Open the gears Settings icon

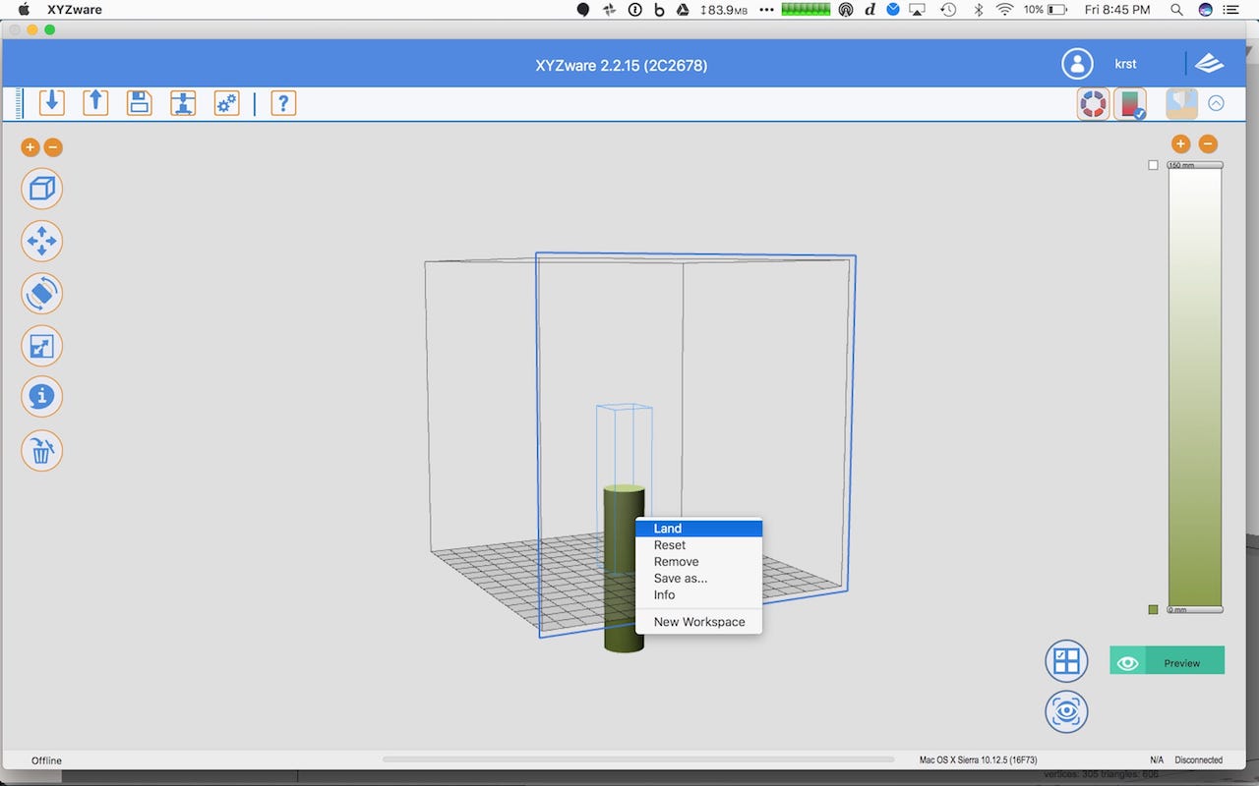pos(227,102)
